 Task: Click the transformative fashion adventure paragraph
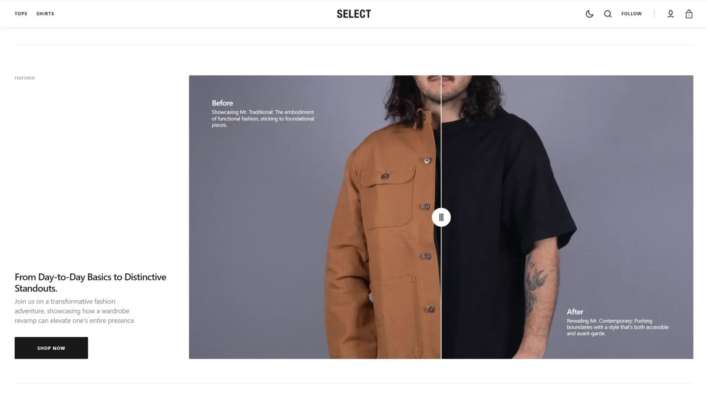pos(75,311)
